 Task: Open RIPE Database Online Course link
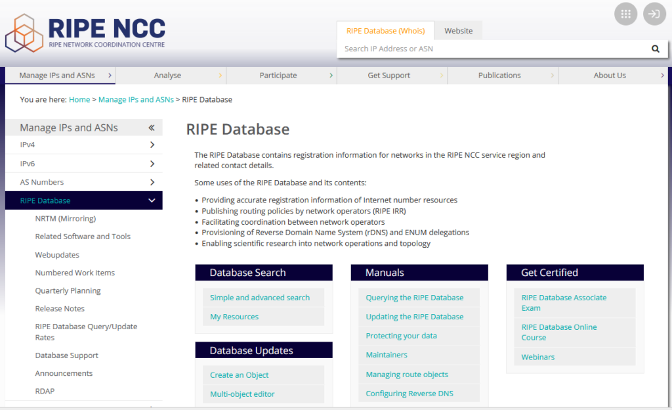[559, 332]
